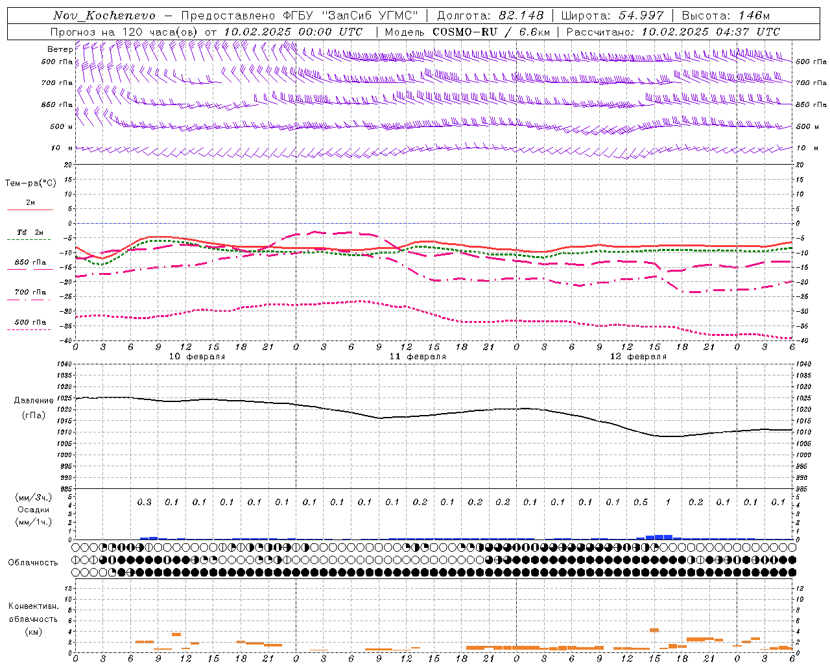Click the '0.3' precipitation value
The height and width of the screenshot is (664, 830).
click(x=145, y=502)
